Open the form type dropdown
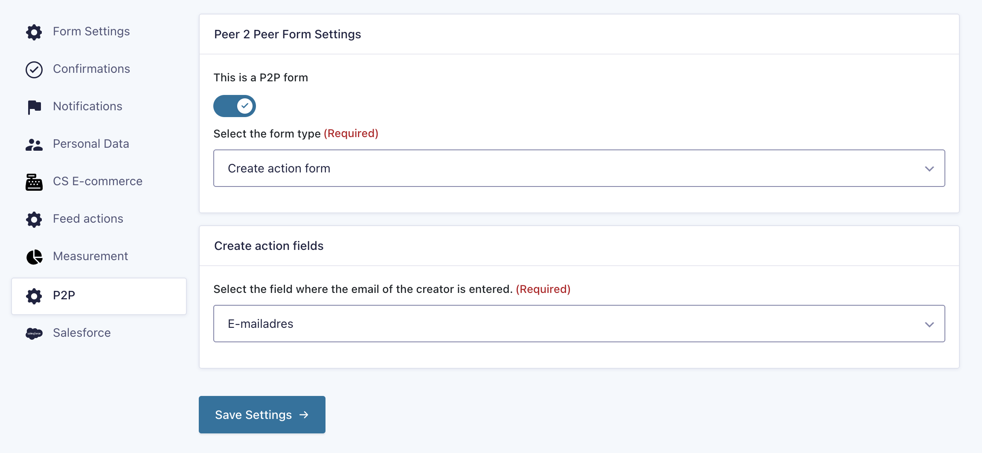The image size is (982, 453). (579, 168)
